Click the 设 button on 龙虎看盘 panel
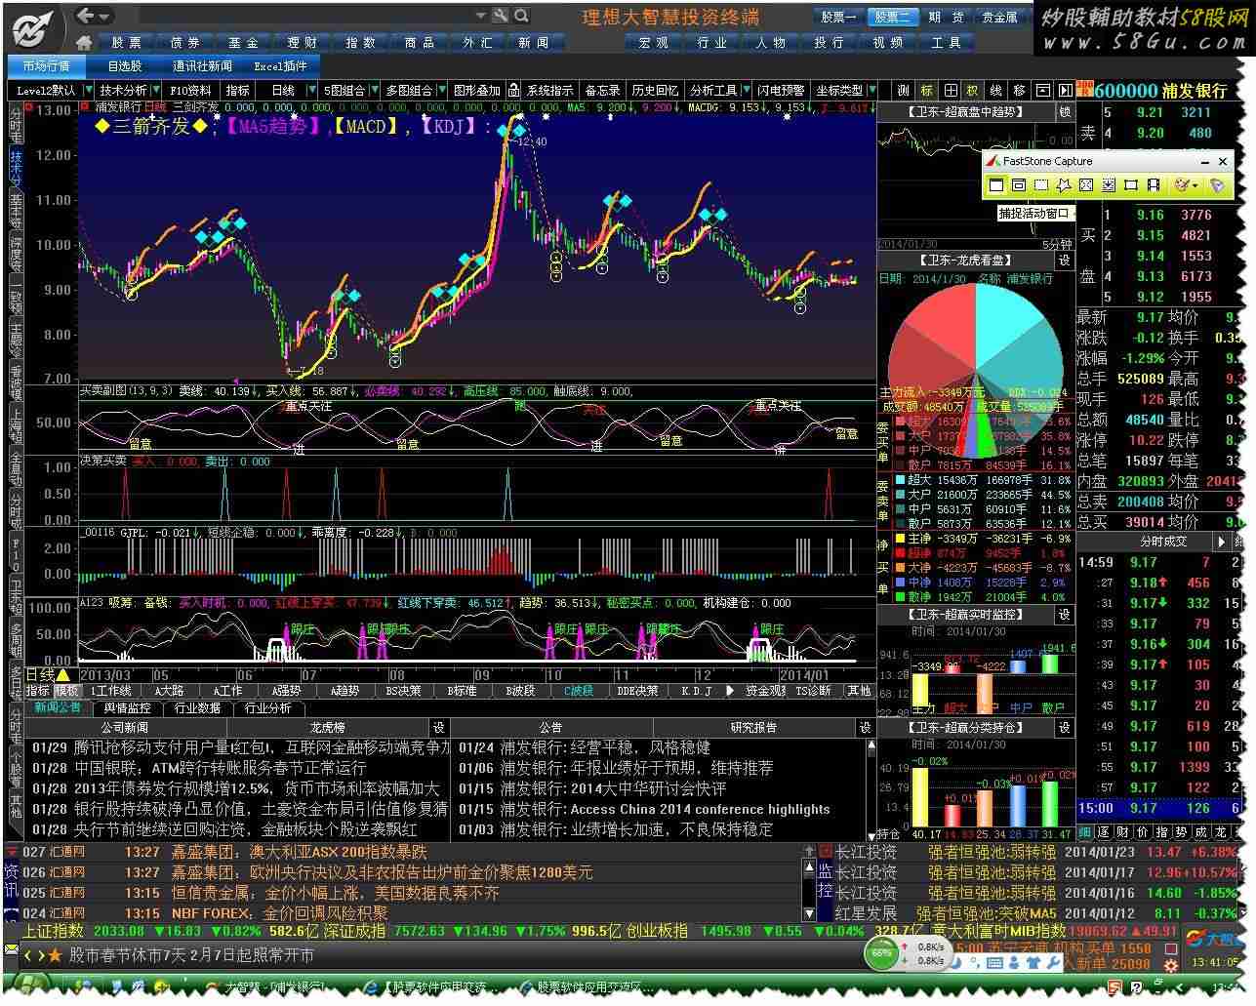This screenshot has width=1256, height=1006. pos(1064,261)
